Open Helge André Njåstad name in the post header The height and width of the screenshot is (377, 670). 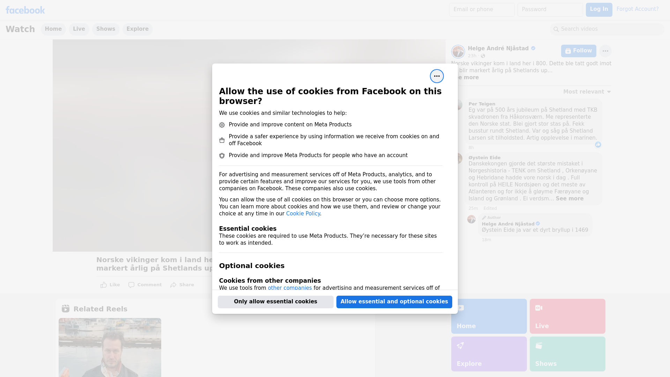(x=498, y=49)
